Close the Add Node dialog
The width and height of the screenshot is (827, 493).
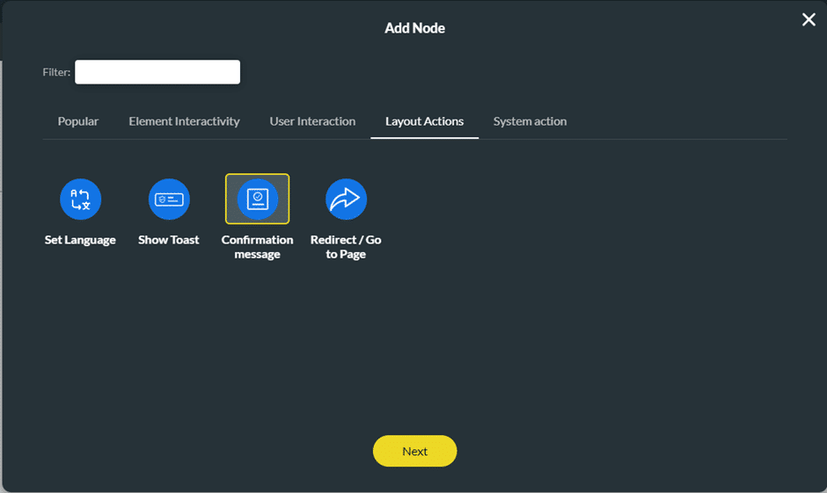point(809,19)
